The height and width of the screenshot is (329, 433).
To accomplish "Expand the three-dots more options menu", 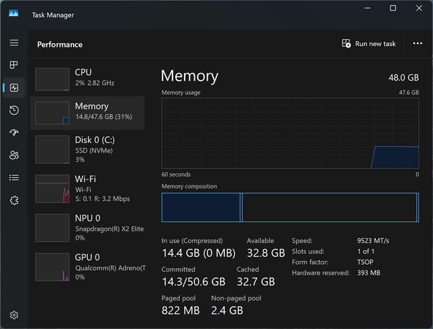I will [x=417, y=43].
